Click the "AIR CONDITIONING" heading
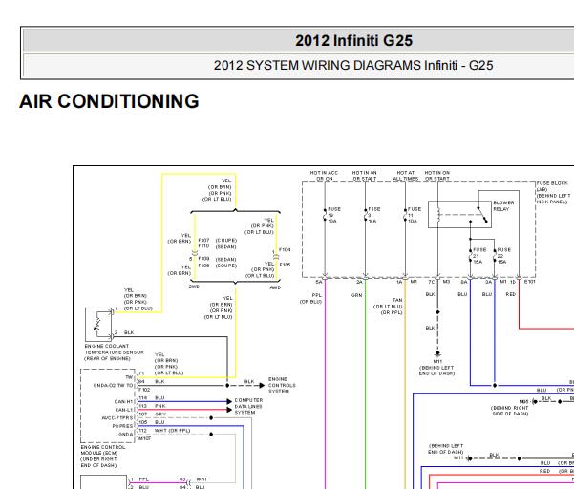574x489 pixels. [x=109, y=101]
